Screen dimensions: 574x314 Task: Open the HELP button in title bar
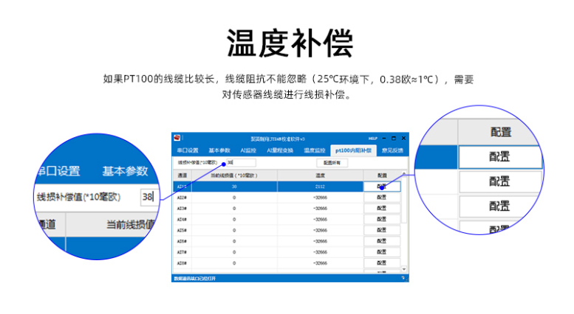[372, 138]
